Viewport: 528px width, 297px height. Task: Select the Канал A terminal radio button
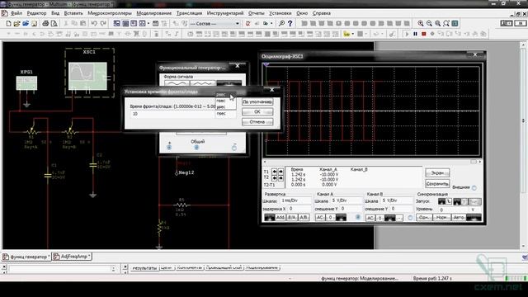click(x=358, y=218)
